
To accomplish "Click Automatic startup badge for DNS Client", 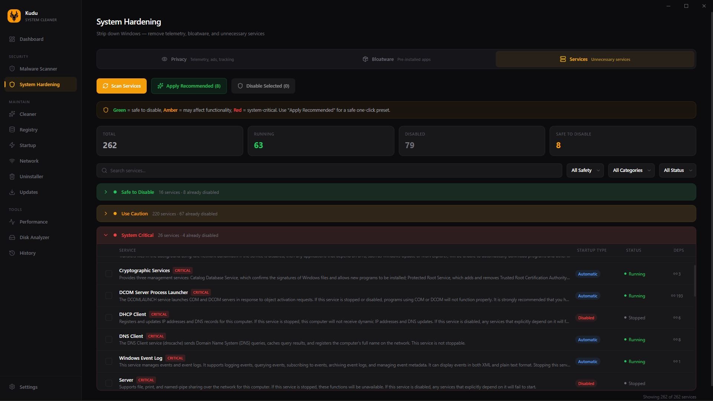I will (x=587, y=340).
